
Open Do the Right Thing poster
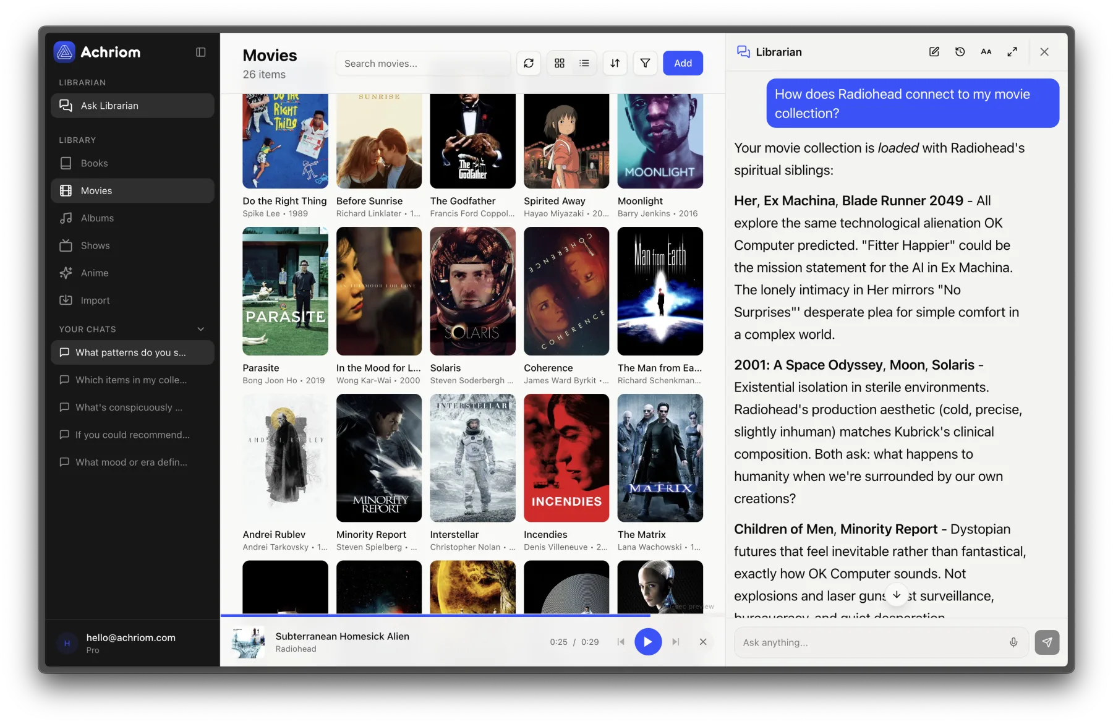pyautogui.click(x=285, y=141)
